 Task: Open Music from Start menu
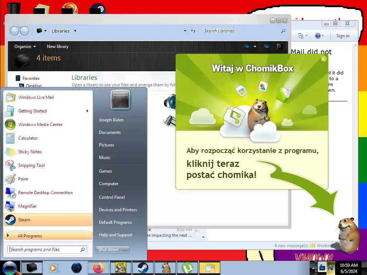click(x=105, y=158)
